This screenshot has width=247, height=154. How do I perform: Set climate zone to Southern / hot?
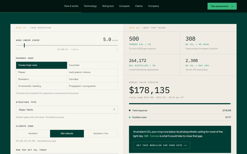click(x=101, y=133)
